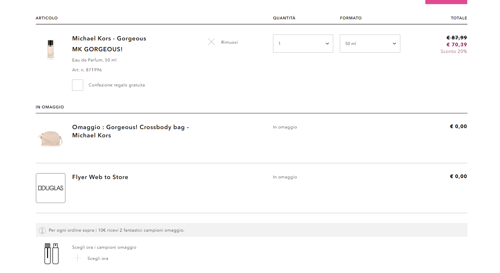Screen dimensions: 500x273
Task: Click the Confezione regalo gratuita label
Action: click(x=116, y=85)
